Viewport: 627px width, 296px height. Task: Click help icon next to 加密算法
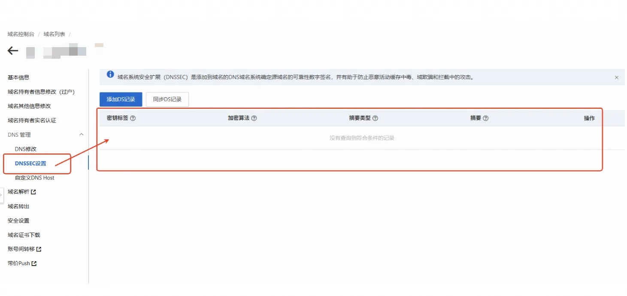(x=254, y=118)
